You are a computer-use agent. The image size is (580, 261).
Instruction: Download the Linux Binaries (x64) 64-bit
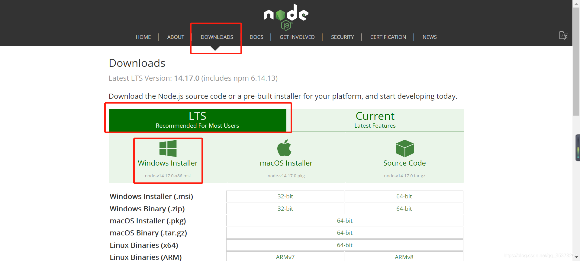[345, 245]
